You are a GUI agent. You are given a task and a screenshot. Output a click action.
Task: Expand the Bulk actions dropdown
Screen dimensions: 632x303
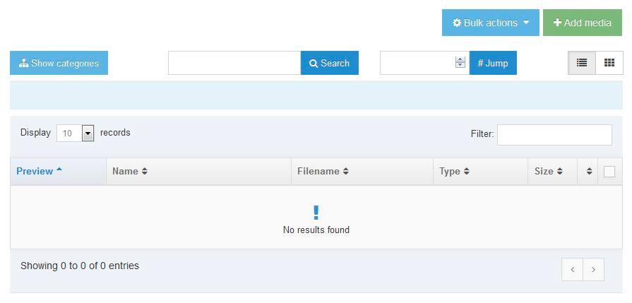coord(491,23)
